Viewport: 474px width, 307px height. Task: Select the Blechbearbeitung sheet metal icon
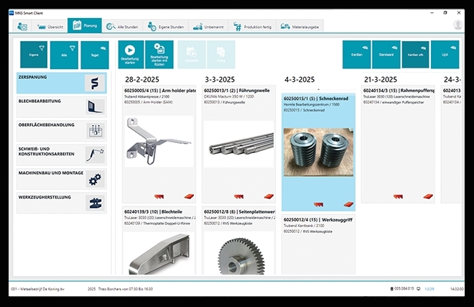pyautogui.click(x=94, y=106)
